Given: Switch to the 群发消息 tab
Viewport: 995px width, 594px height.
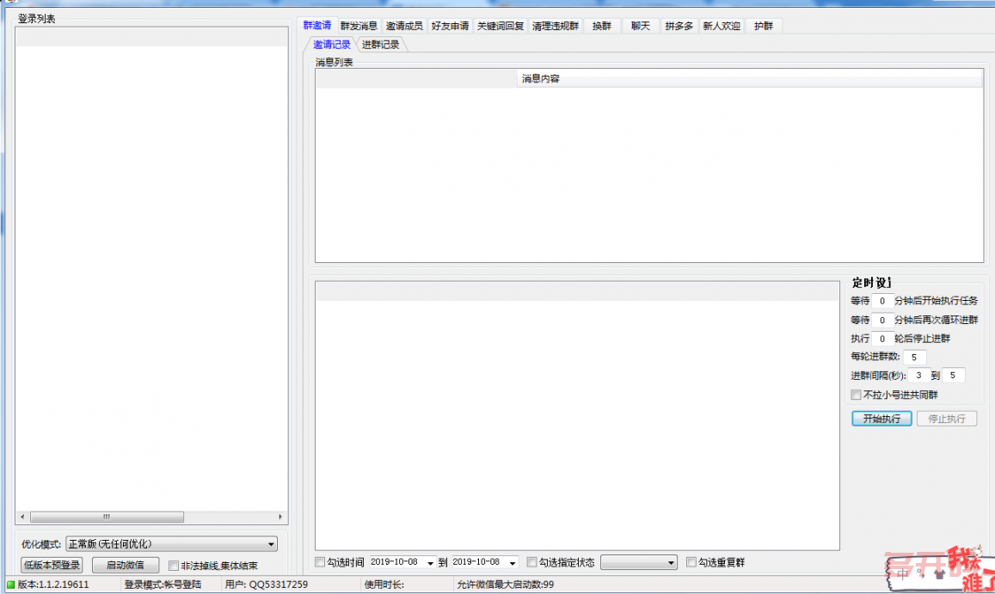Looking at the screenshot, I should click(x=359, y=26).
